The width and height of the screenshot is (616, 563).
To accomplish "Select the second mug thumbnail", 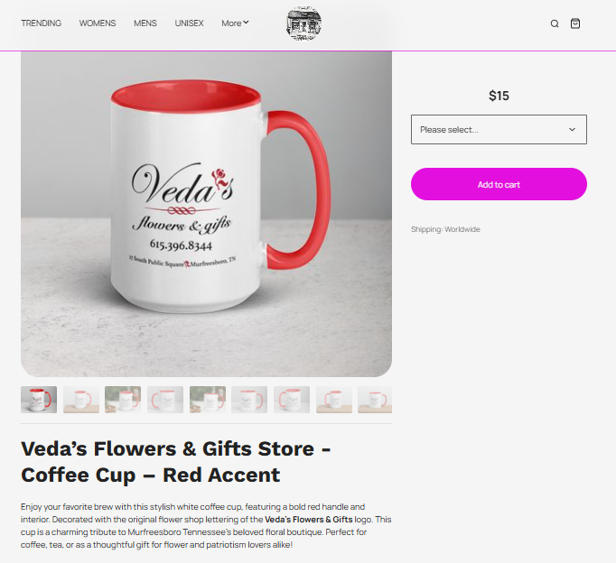I will pyautogui.click(x=81, y=400).
